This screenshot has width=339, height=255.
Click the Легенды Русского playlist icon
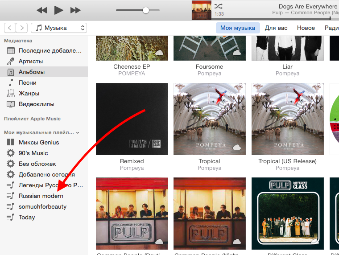(x=10, y=185)
